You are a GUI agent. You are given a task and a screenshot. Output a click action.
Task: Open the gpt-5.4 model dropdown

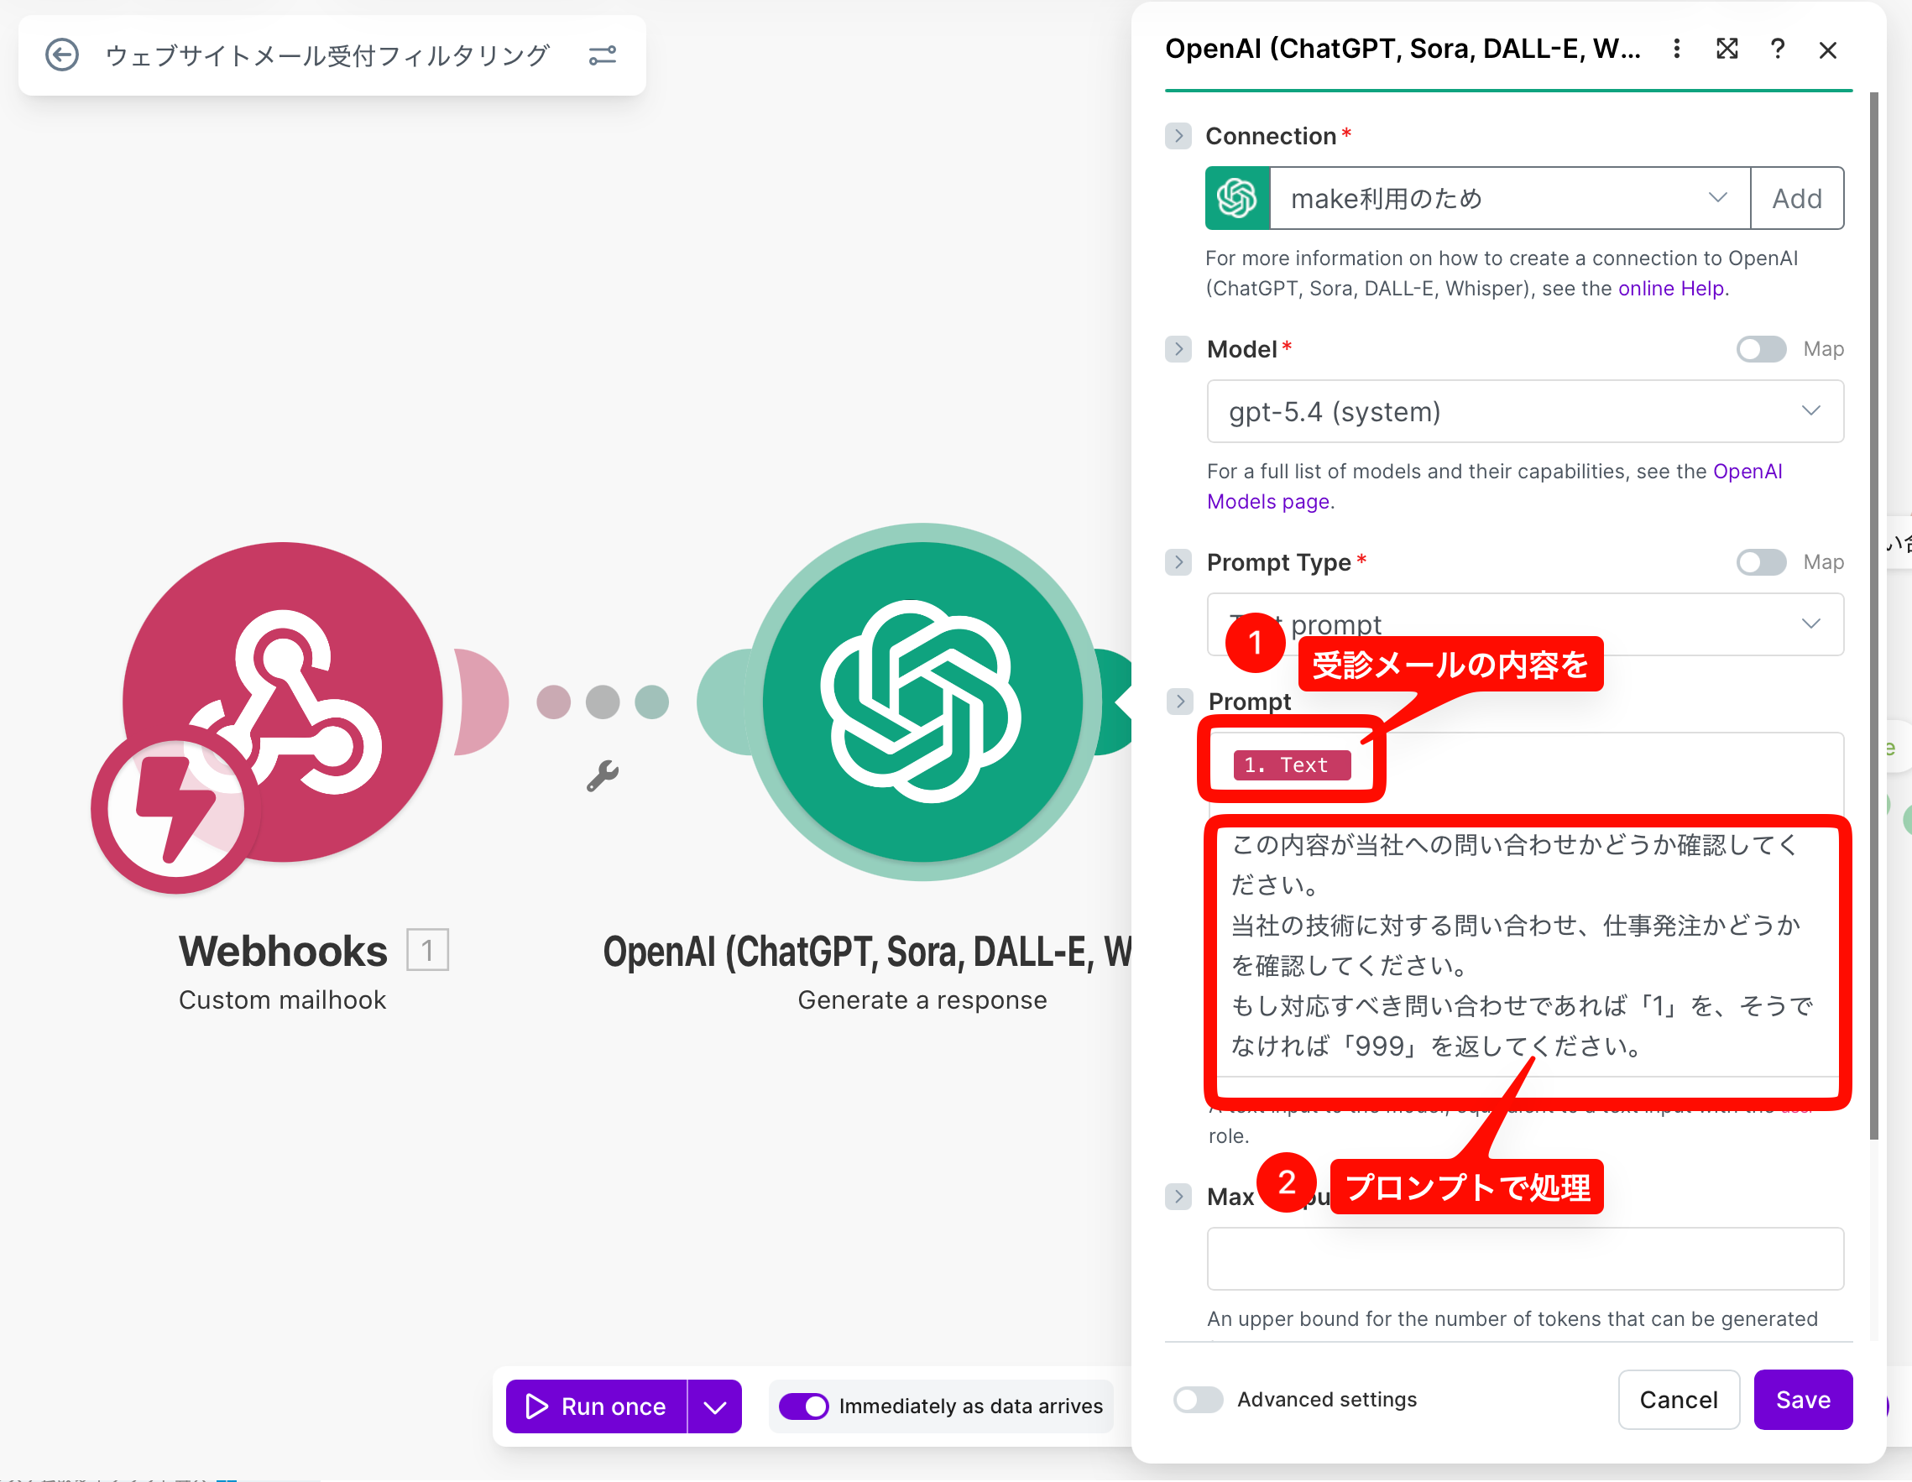[1524, 411]
